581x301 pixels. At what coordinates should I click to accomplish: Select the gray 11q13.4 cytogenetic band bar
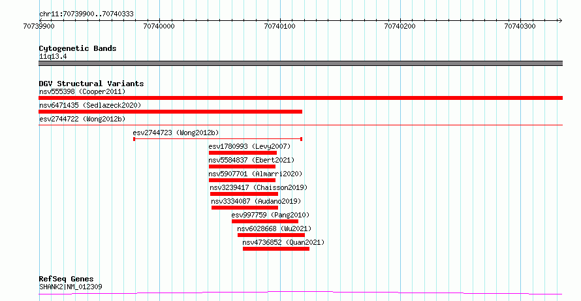tap(300, 63)
